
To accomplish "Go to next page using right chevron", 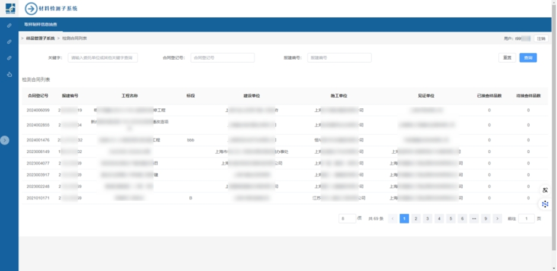I will [497, 218].
